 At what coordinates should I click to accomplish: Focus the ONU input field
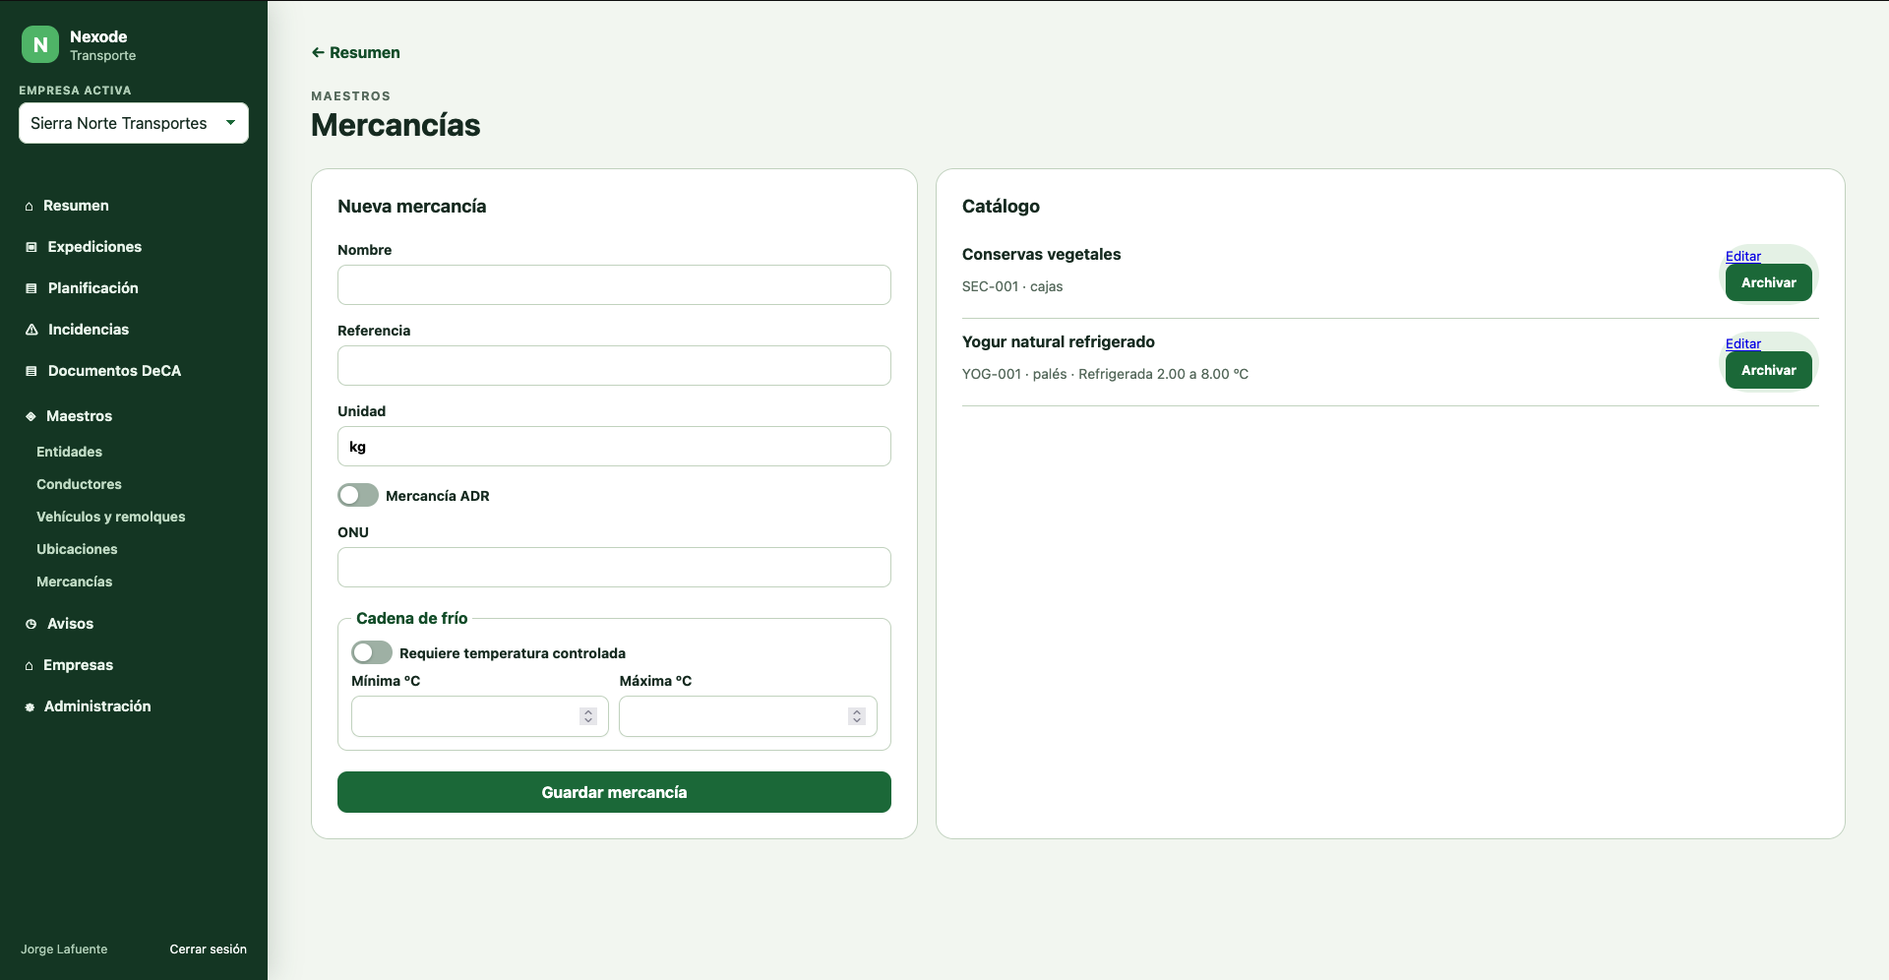pyautogui.click(x=614, y=567)
